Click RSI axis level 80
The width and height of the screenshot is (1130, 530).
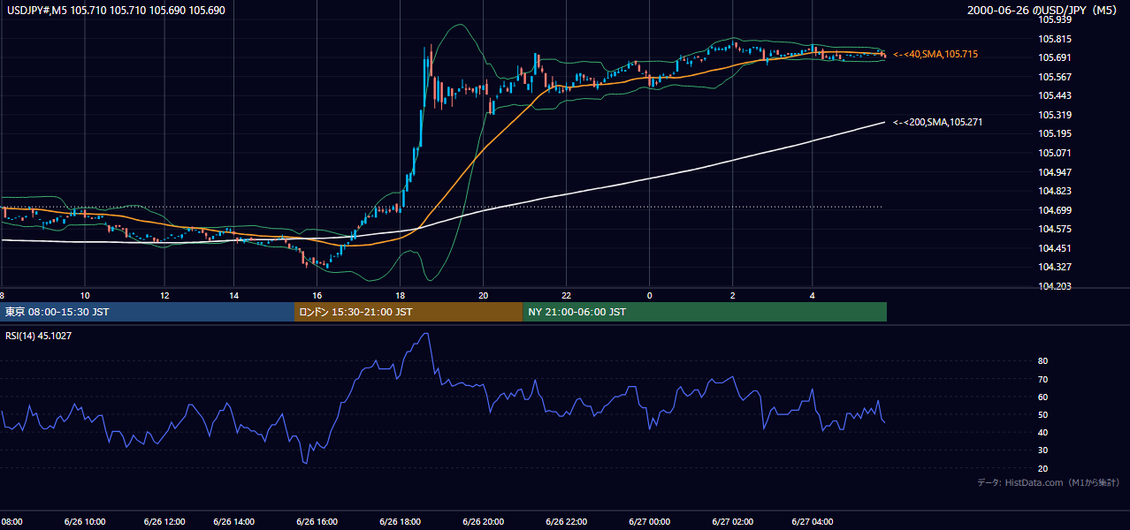click(1043, 361)
